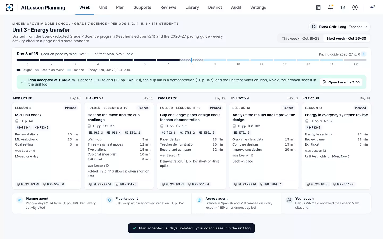Open the user profile icon
The image size is (383, 239).
click(x=355, y=7)
